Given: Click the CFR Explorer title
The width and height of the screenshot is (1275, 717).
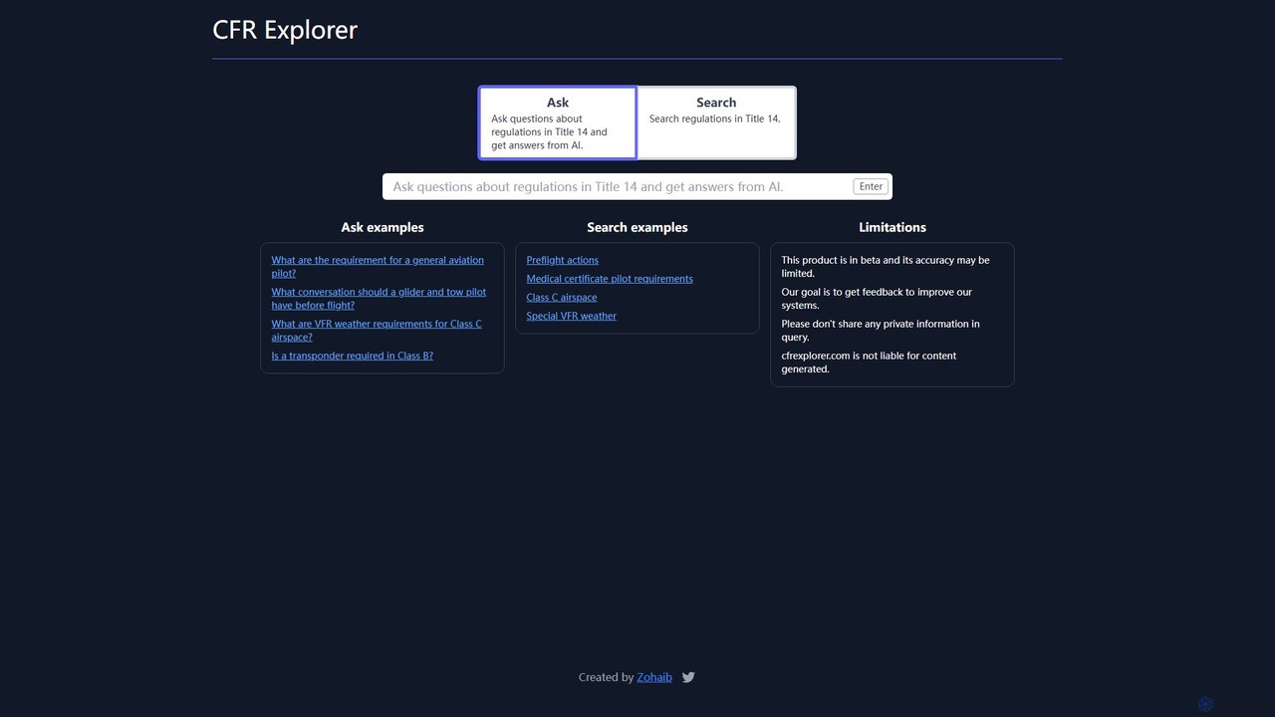Looking at the screenshot, I should click(285, 30).
